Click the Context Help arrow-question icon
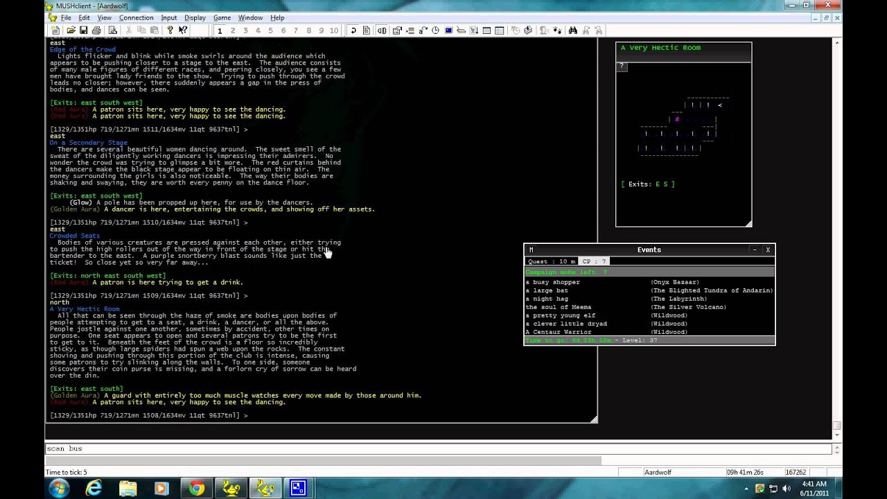Screen dimensions: 887x499 click(183, 30)
